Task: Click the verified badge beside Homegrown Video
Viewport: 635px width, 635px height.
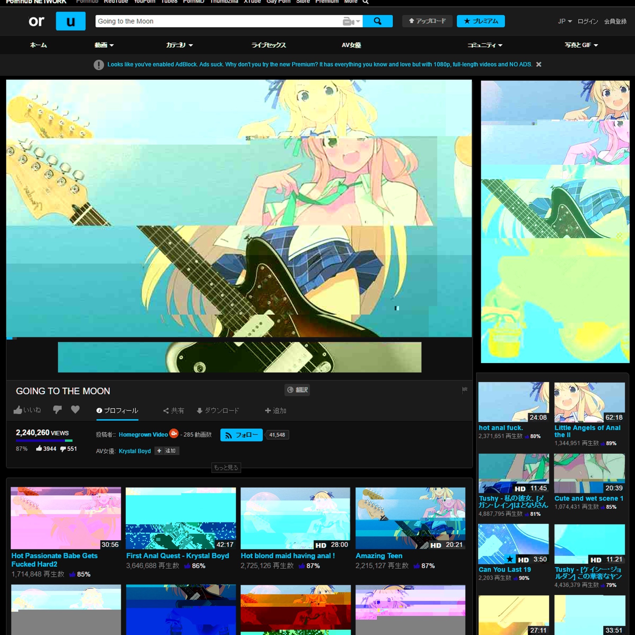Action: [x=174, y=433]
